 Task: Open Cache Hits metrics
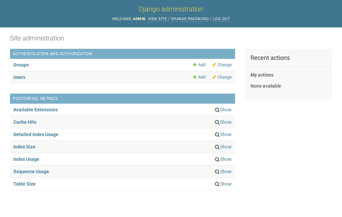pos(25,122)
